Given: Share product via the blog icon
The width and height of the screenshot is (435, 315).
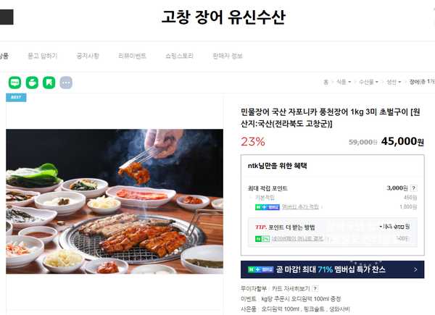Looking at the screenshot, I should pyautogui.click(x=14, y=83).
